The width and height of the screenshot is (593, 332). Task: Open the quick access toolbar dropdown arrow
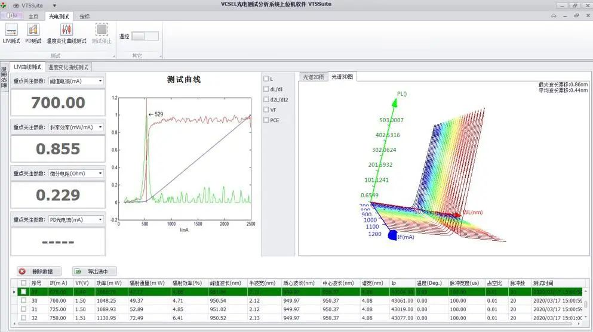click(54, 5)
